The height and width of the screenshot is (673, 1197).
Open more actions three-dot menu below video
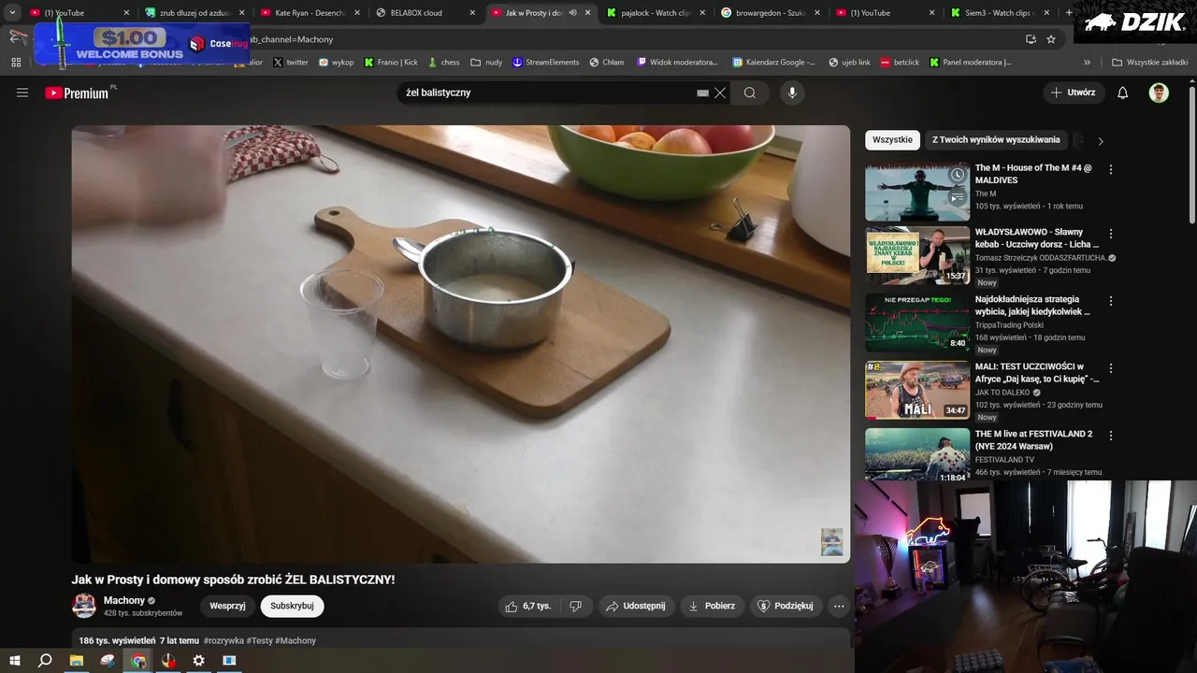coord(839,606)
